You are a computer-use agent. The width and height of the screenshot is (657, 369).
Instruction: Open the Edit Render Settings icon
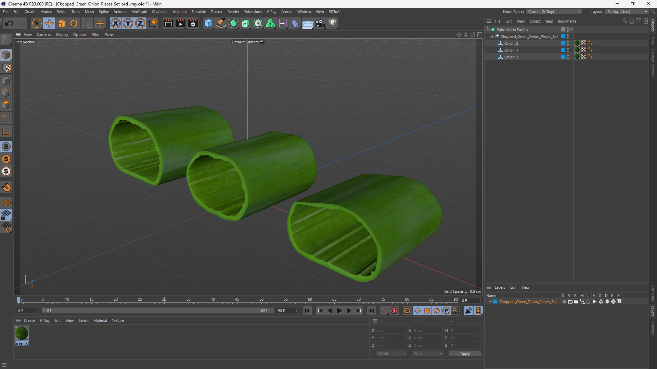pyautogui.click(x=193, y=23)
